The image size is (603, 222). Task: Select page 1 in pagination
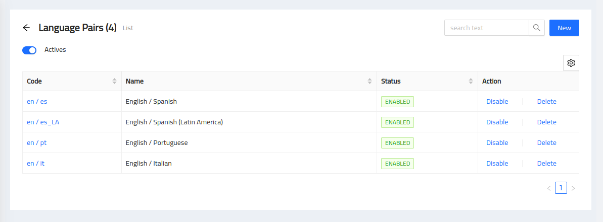coord(561,188)
